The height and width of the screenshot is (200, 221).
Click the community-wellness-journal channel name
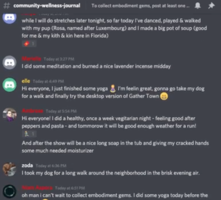click(x=47, y=6)
